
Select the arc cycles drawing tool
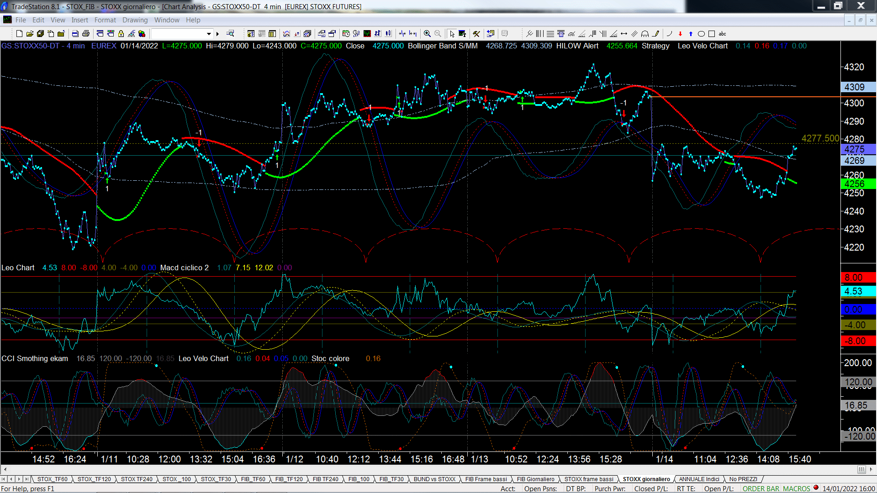645,34
